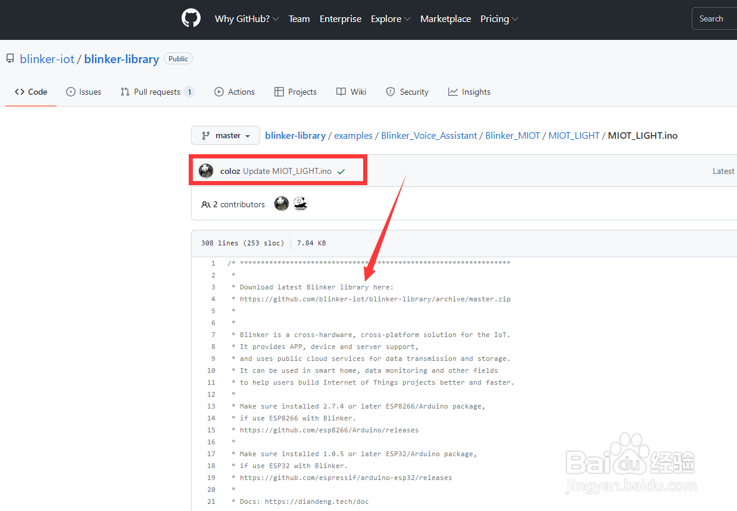Click the Blinker_Voice_Assistant breadcrumb link
The height and width of the screenshot is (511, 737).
click(x=429, y=136)
